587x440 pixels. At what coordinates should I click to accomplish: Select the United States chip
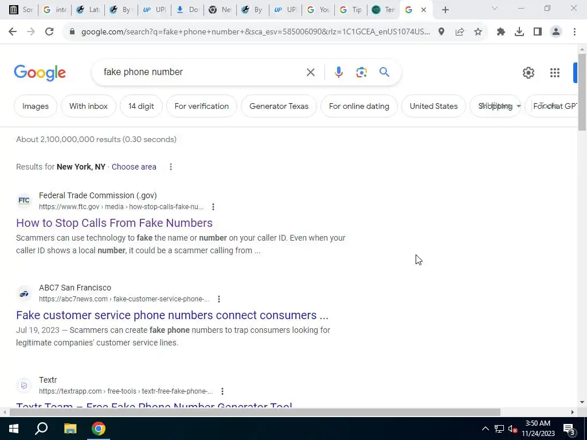433,106
